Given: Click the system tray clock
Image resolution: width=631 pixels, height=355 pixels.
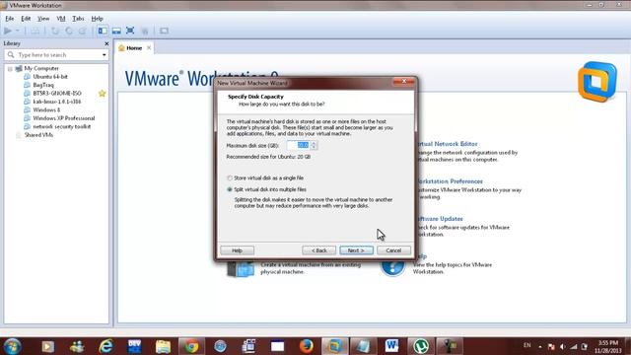Looking at the screenshot, I should pyautogui.click(x=608, y=346).
